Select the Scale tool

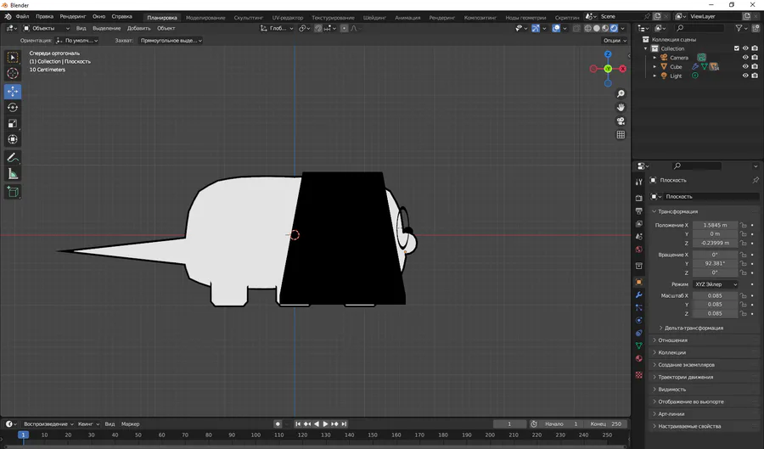pos(13,123)
